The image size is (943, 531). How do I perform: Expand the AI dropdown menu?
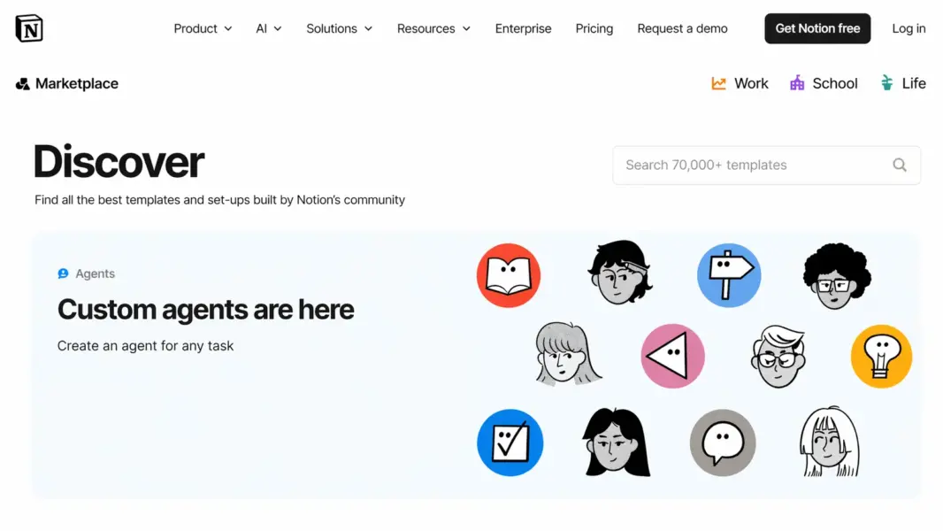pyautogui.click(x=269, y=28)
